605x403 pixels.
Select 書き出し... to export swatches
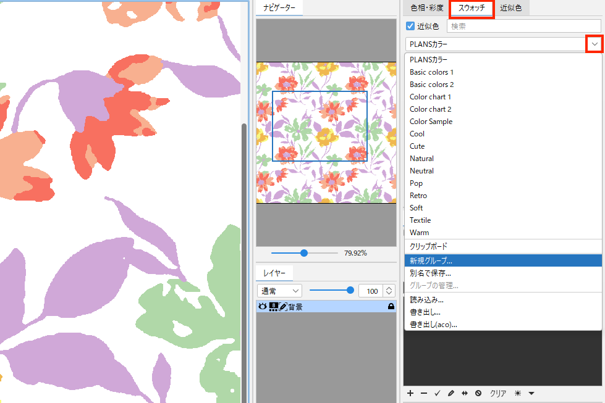(x=503, y=312)
